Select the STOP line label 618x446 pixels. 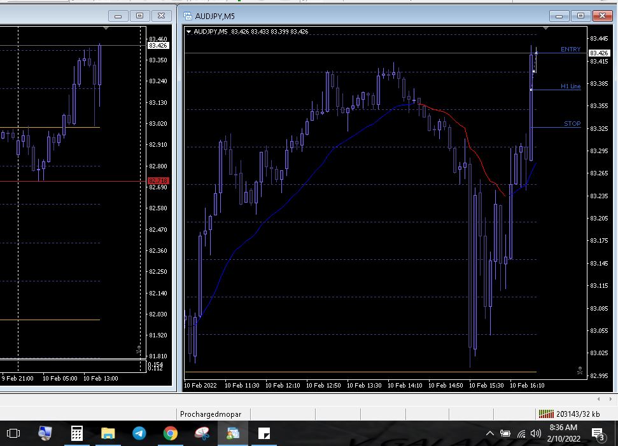(x=572, y=123)
